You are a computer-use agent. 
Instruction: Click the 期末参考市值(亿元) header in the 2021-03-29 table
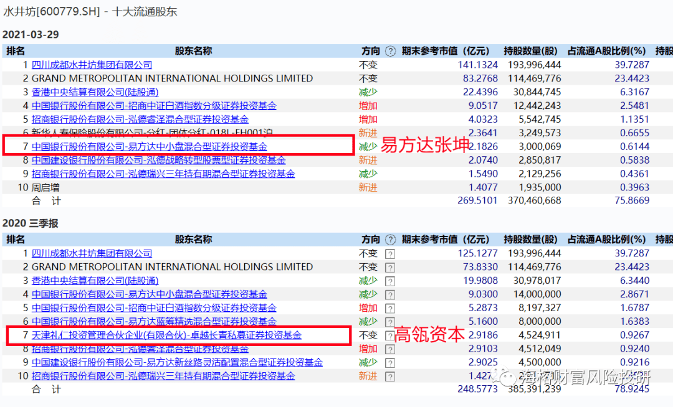[x=445, y=52]
